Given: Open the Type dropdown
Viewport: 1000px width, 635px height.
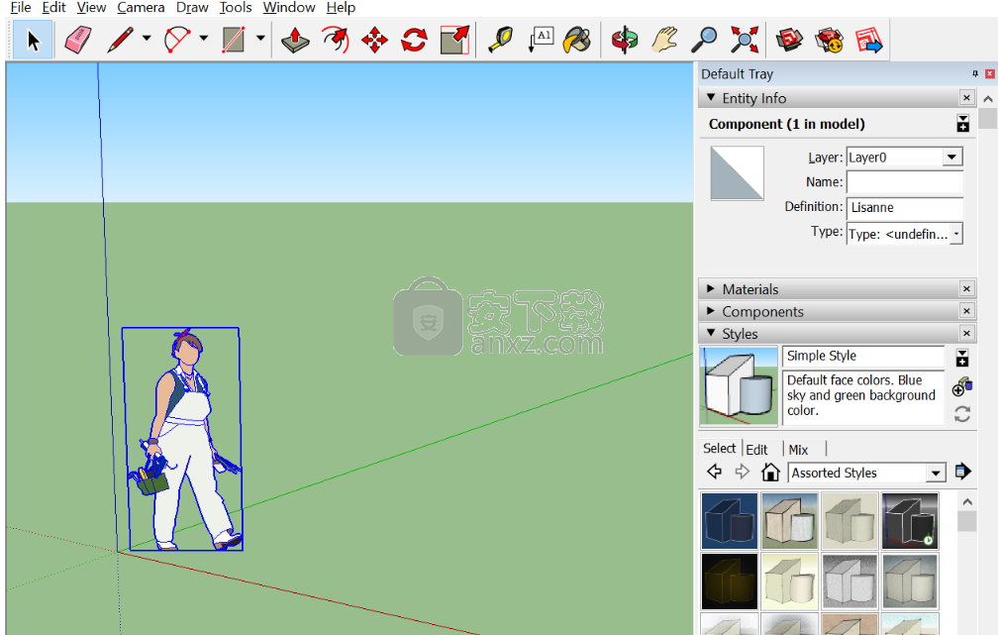Looking at the screenshot, I should point(956,234).
